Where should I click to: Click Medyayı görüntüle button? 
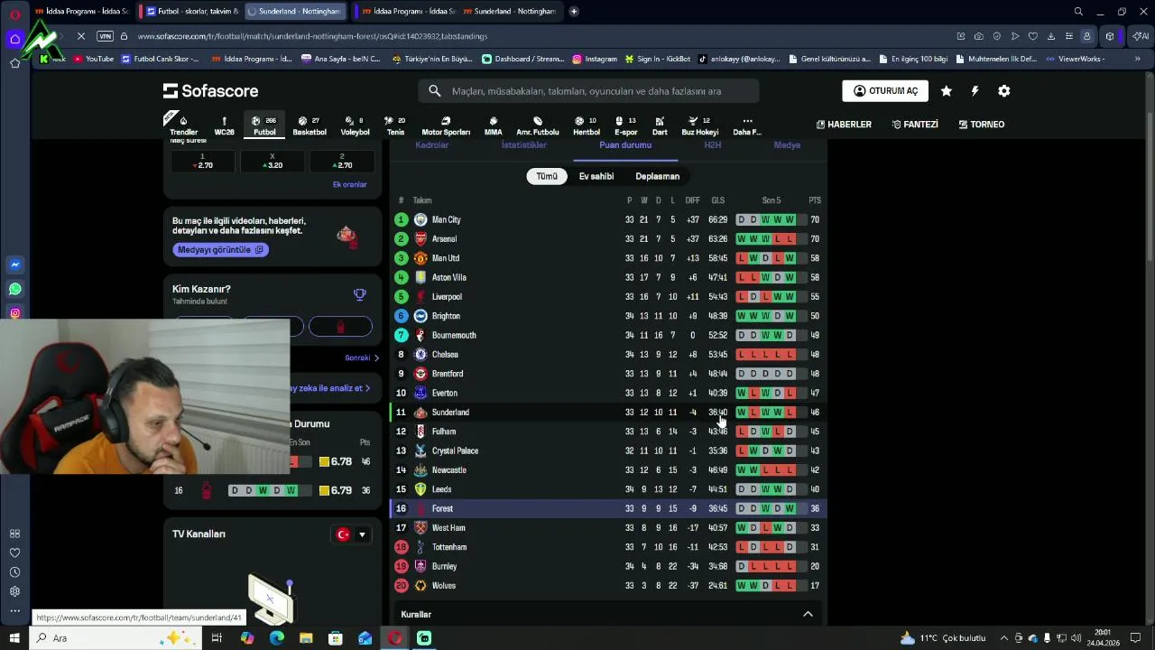tap(220, 249)
